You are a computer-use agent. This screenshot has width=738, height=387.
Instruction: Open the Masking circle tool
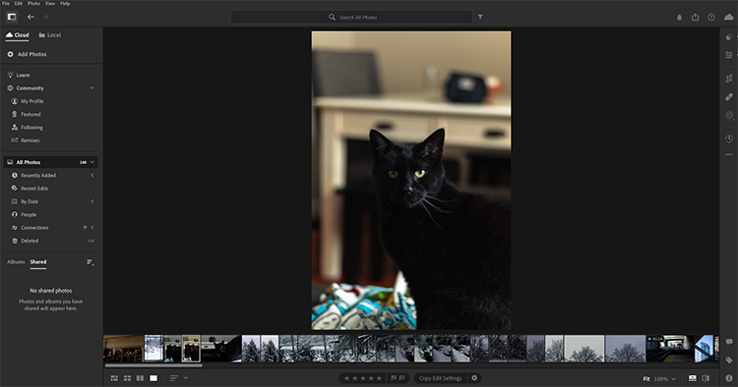click(x=729, y=115)
